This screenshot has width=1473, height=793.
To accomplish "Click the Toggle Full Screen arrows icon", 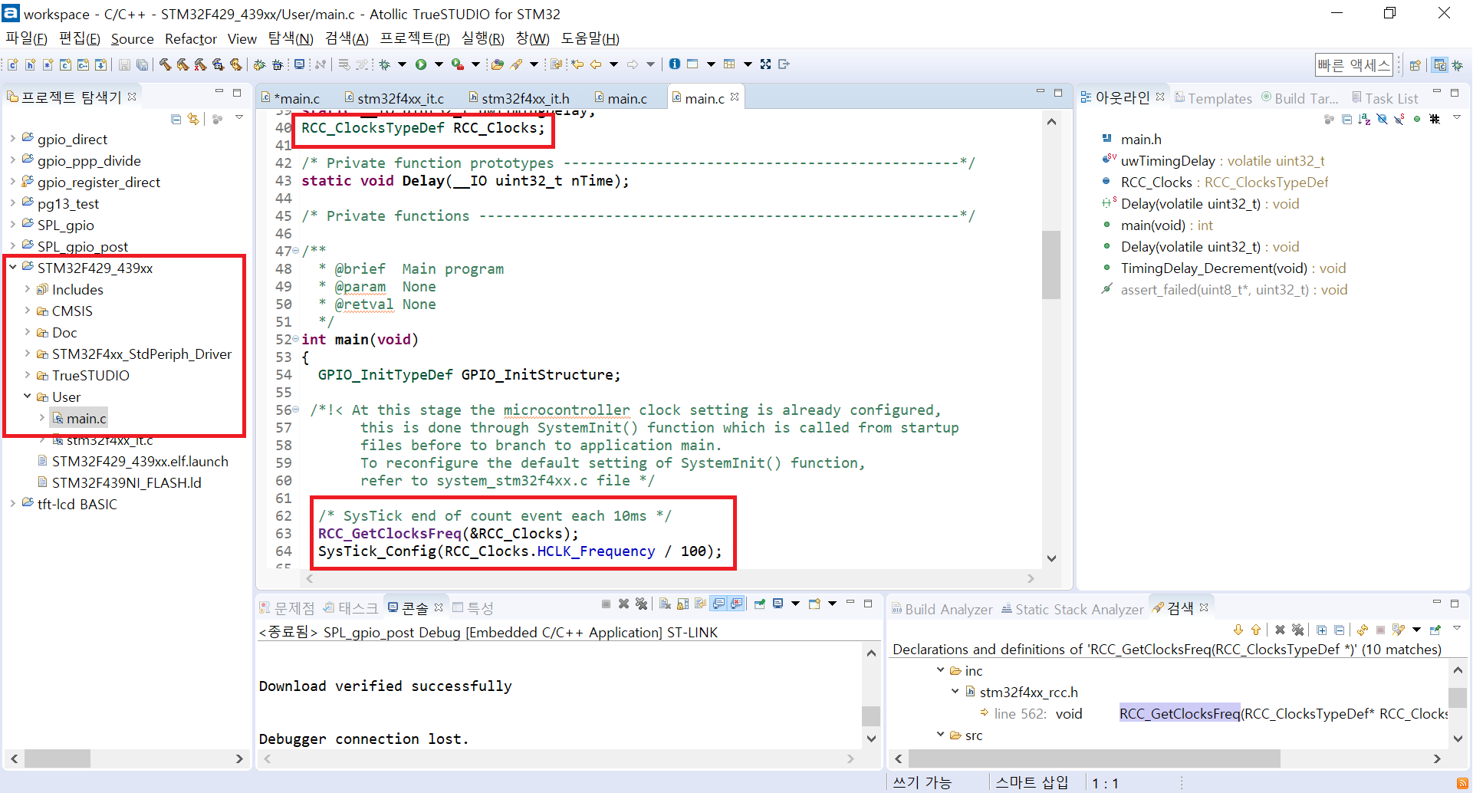I will 765,64.
